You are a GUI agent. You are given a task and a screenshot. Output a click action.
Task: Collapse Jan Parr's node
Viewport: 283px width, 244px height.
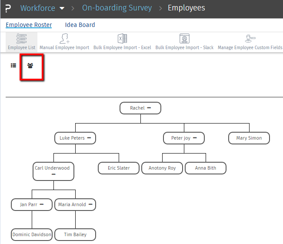pyautogui.click(x=42, y=204)
